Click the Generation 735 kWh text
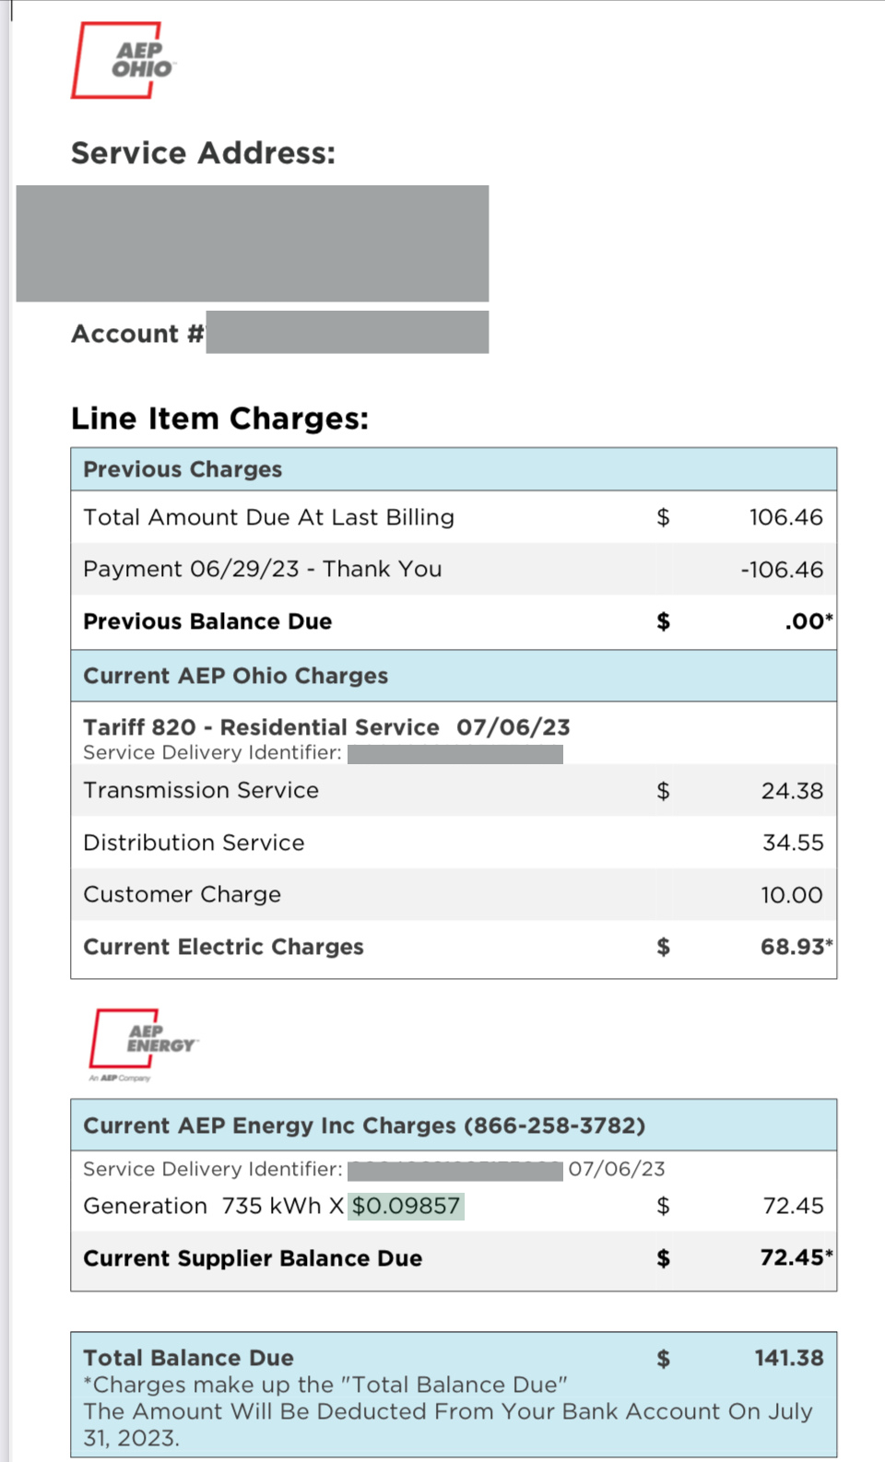Viewport: 885px width, 1462px height. (x=213, y=1206)
